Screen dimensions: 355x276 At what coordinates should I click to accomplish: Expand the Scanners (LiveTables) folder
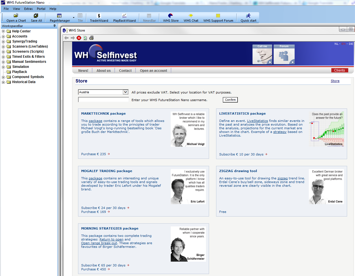(x=3, y=46)
